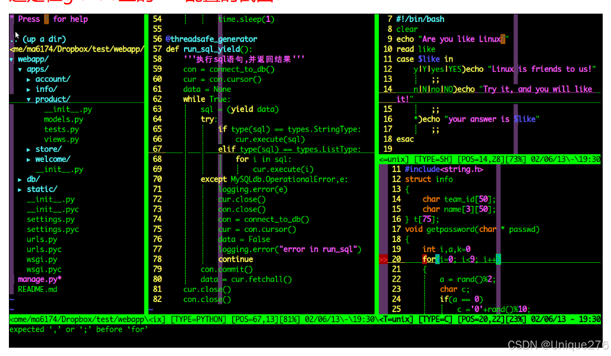
Task: Open tests.py in the file tree
Action: 61,129
